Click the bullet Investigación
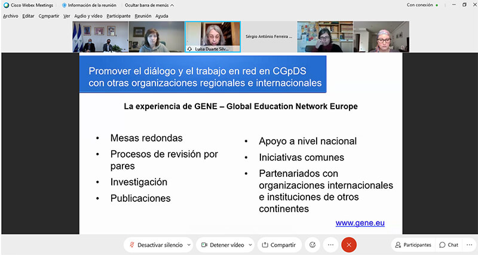 [x=139, y=182]
